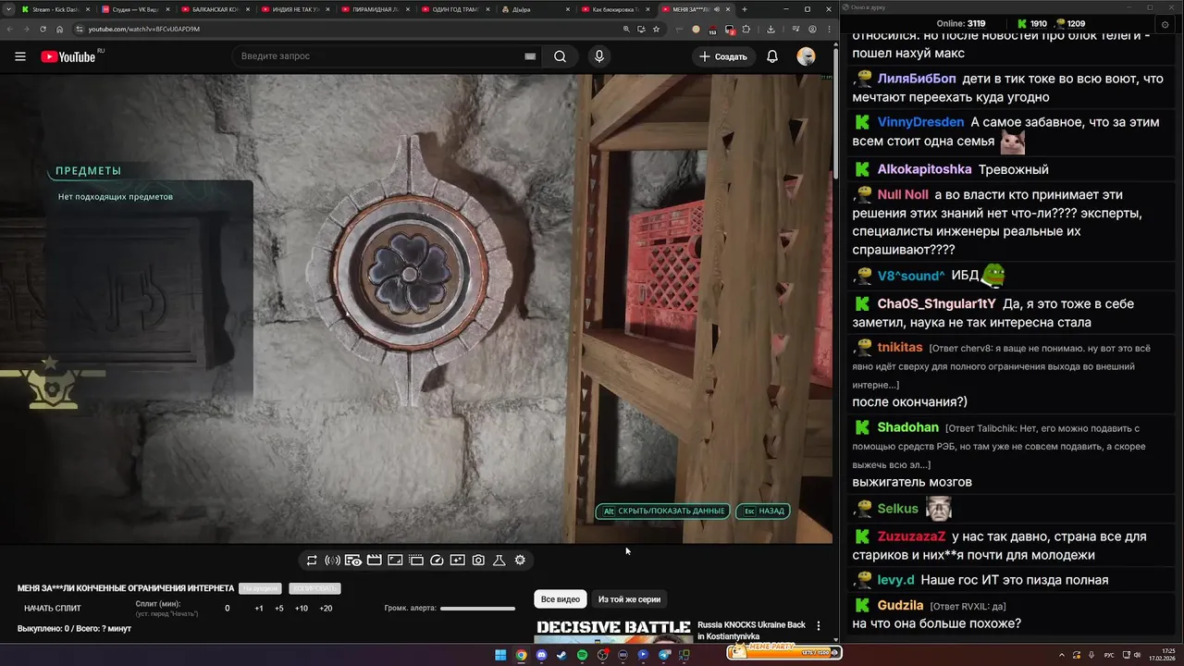The image size is (1184, 666).
Task: Open the Создать button
Action: 723,56
